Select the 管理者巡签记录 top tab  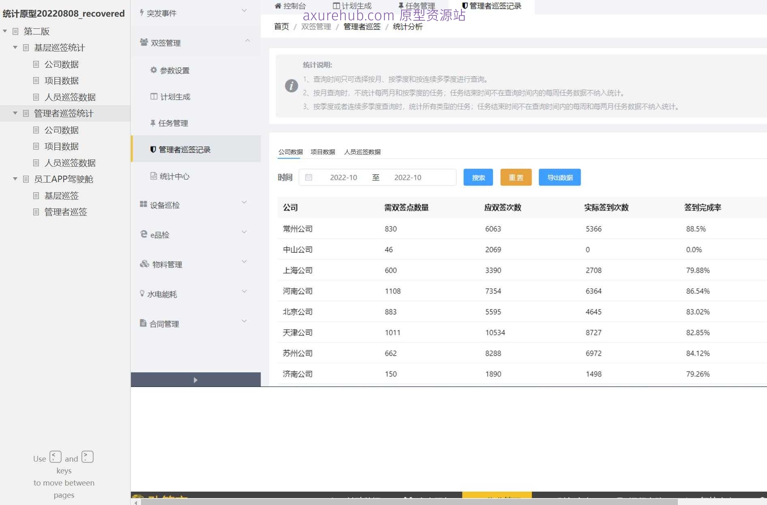click(x=491, y=6)
